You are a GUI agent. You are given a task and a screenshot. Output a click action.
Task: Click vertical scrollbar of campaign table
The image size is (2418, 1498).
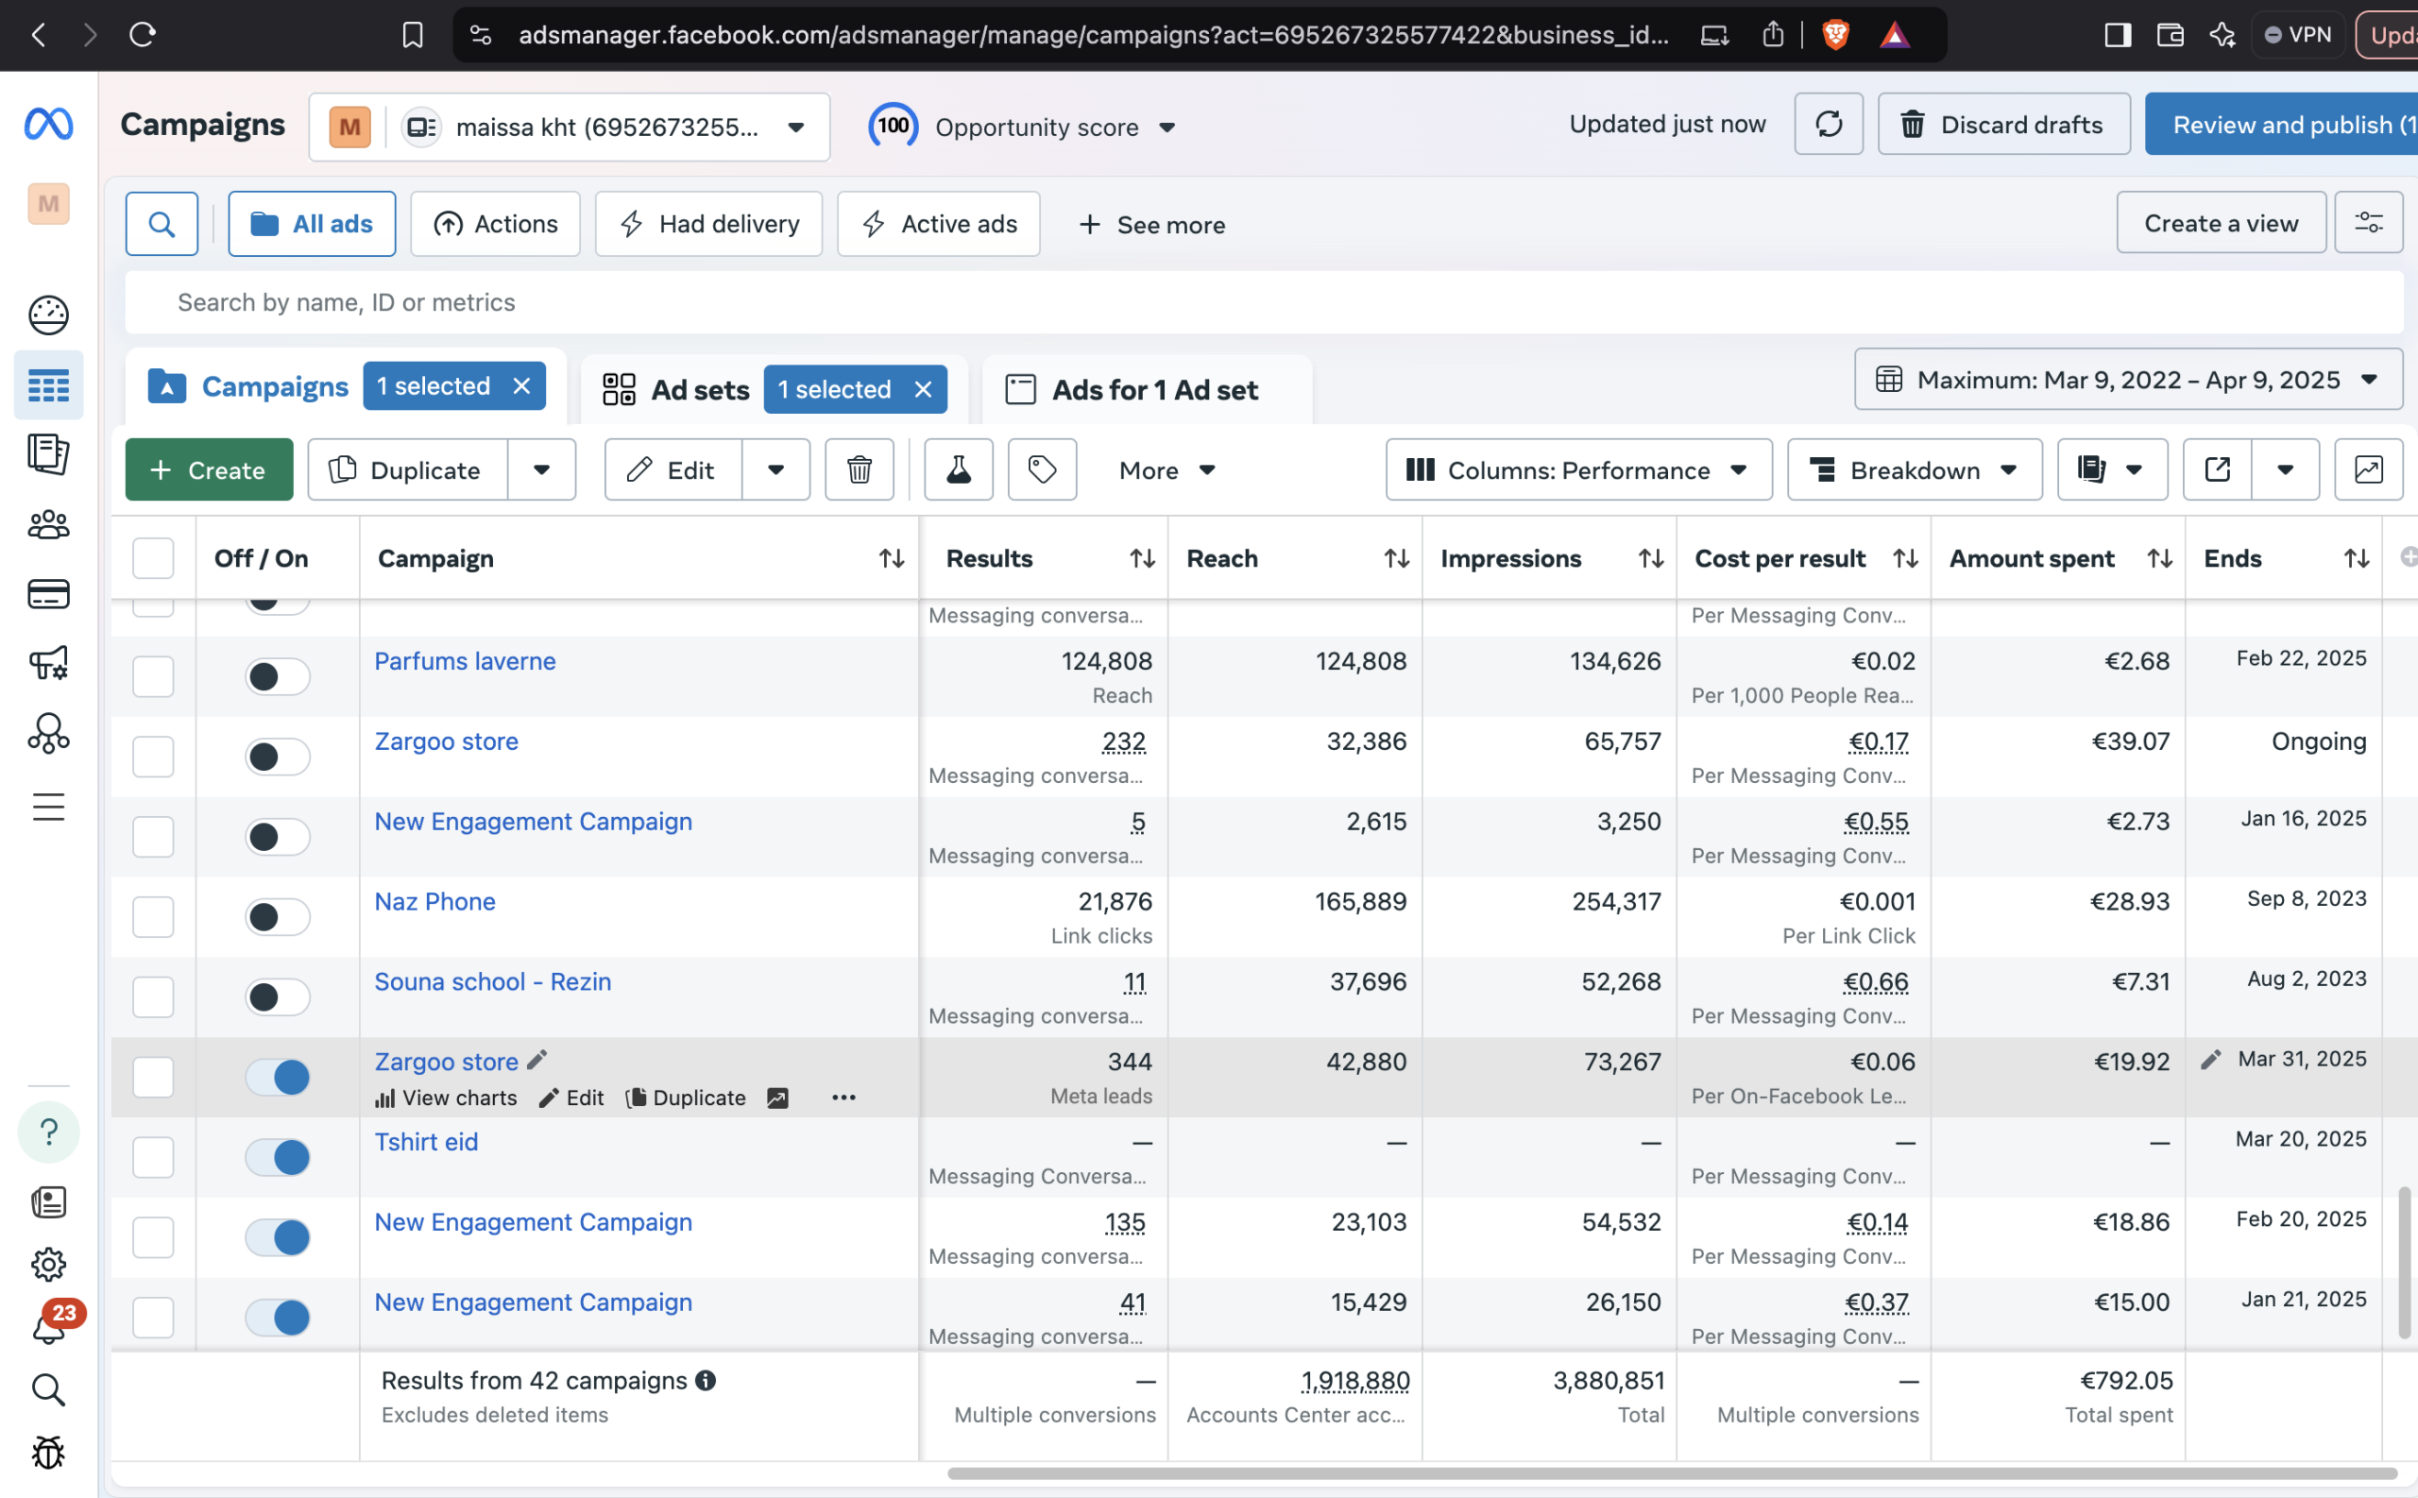click(x=2404, y=1263)
